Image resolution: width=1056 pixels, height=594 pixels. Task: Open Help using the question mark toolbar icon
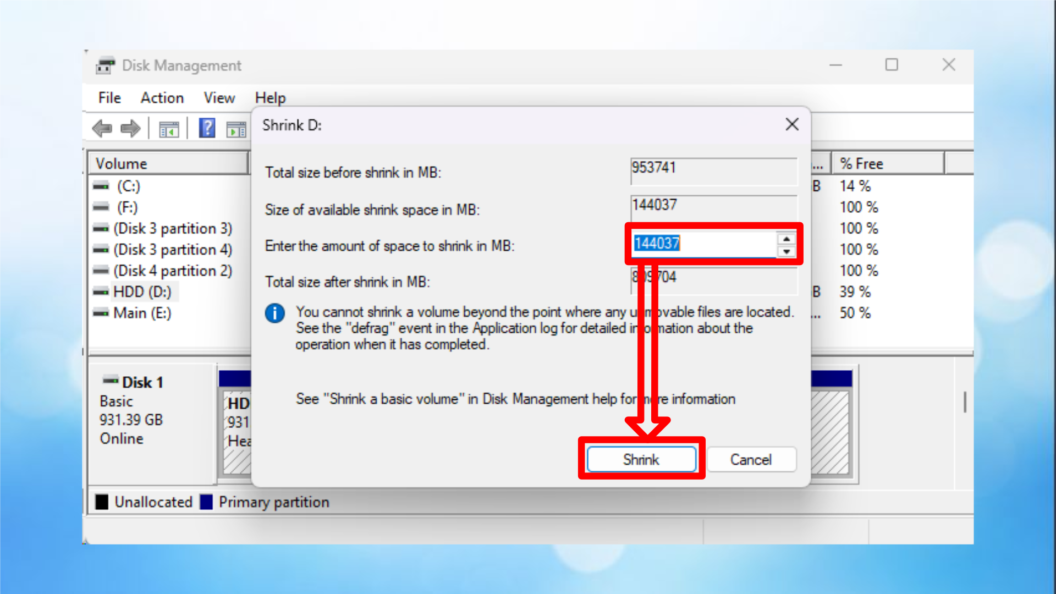[x=206, y=128]
